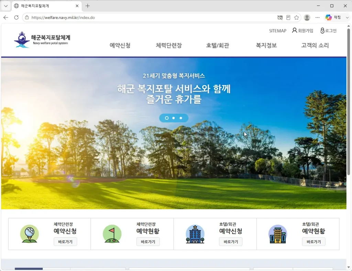Viewport: 352px width, 271px height.
Task: Click the scrollbar up arrow
Action: pyautogui.click(x=349, y=26)
